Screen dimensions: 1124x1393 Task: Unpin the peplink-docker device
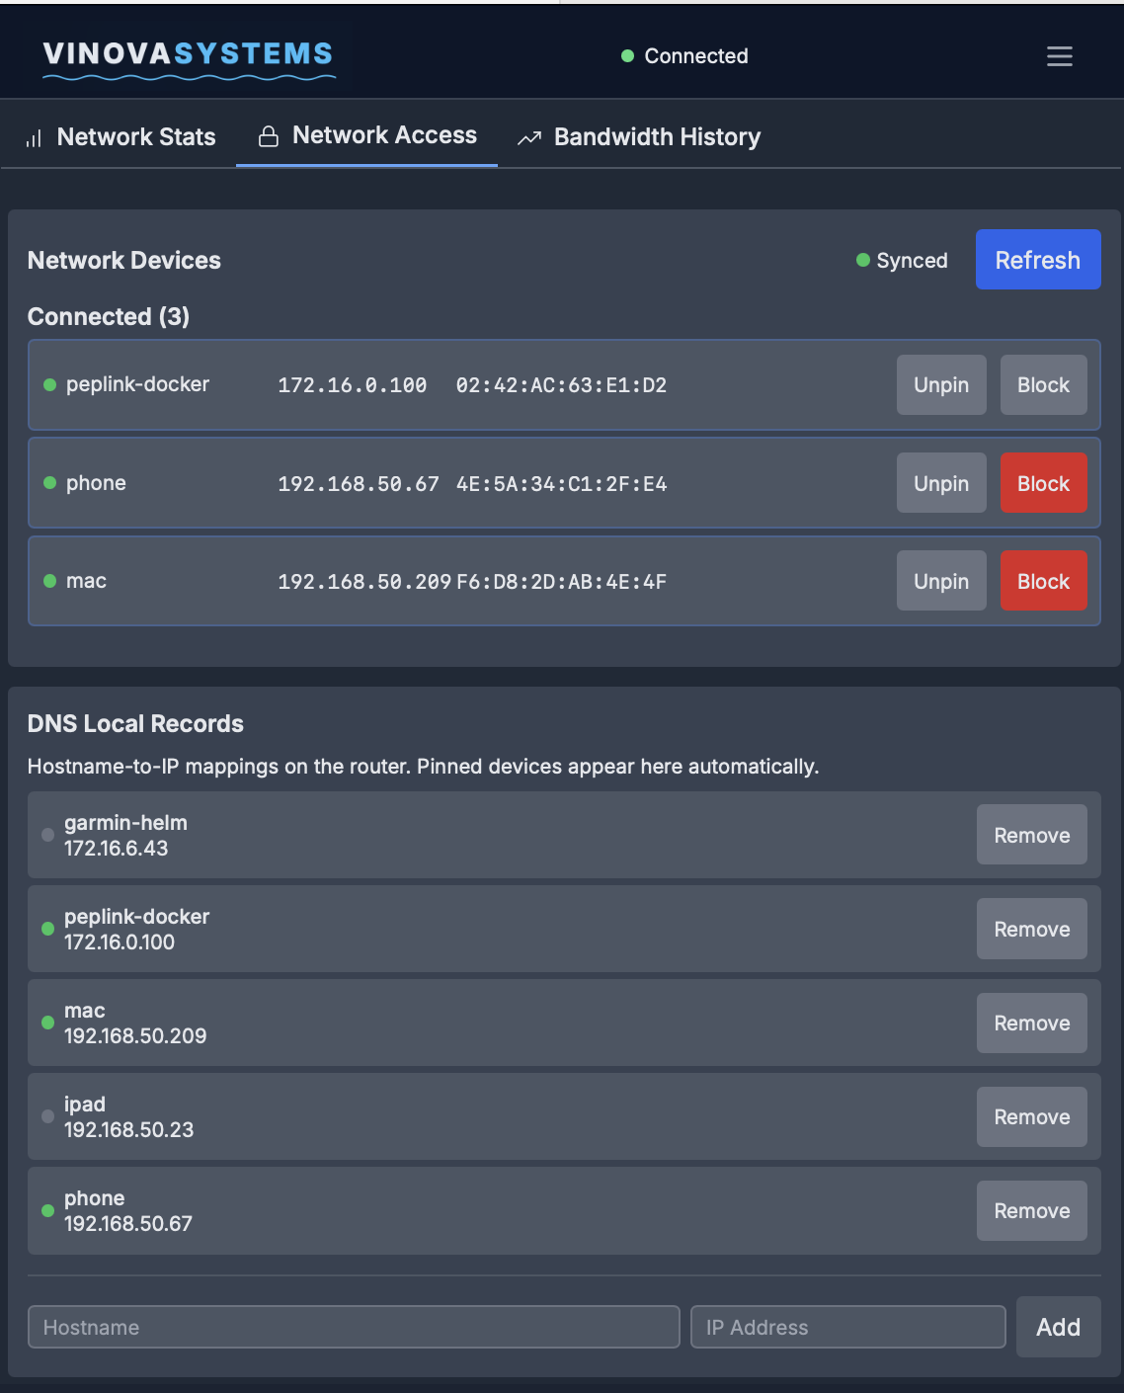940,384
